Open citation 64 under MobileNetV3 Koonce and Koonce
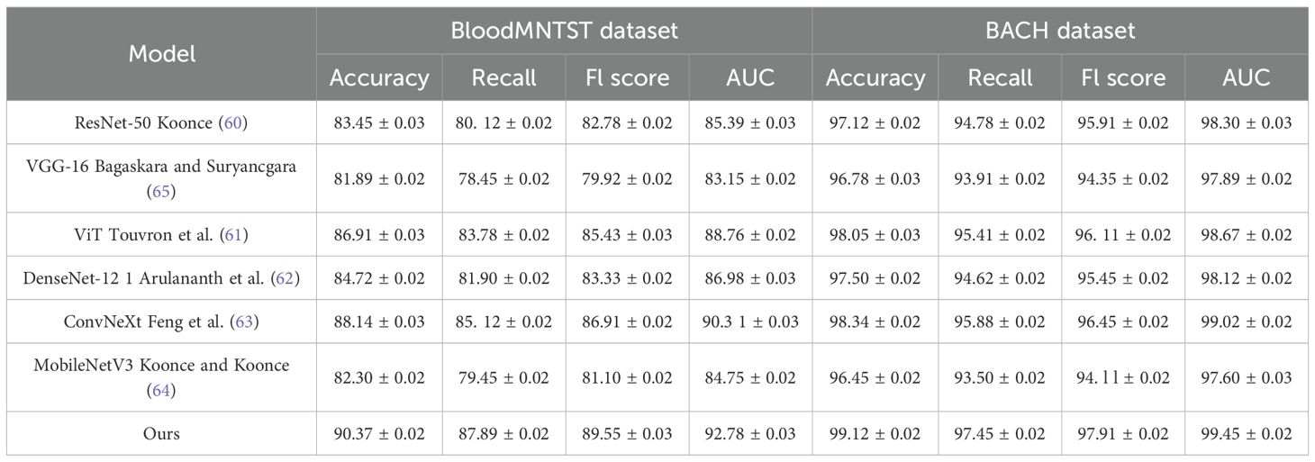The height and width of the screenshot is (462, 1315). click(160, 390)
